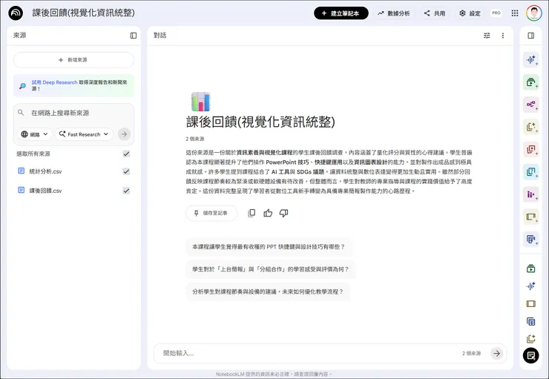Create a Mind Map in Studio
Viewport: 549px width, 379px height.
pyautogui.click(x=530, y=105)
